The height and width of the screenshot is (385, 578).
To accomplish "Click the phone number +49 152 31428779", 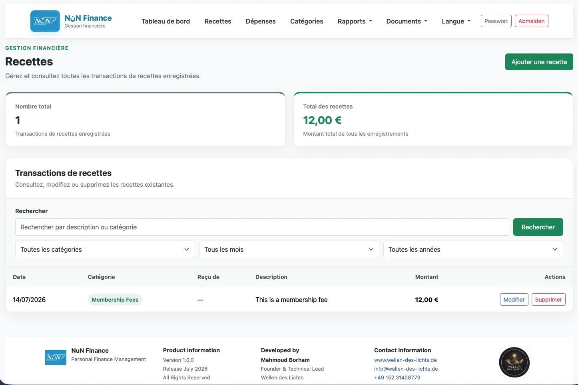I will [397, 377].
